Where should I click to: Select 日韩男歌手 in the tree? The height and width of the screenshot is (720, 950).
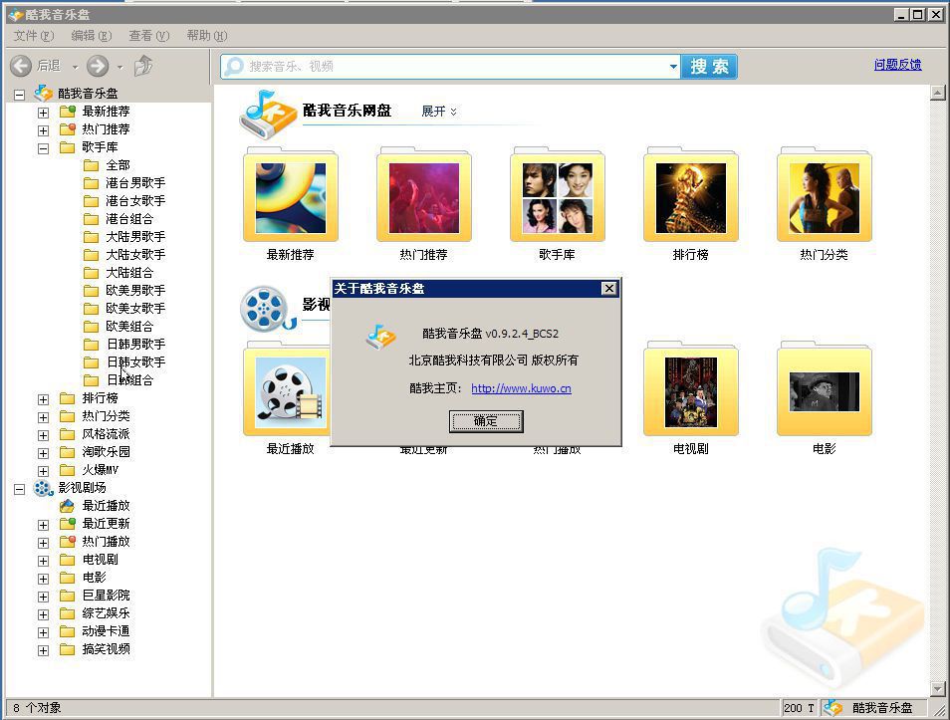(x=135, y=345)
